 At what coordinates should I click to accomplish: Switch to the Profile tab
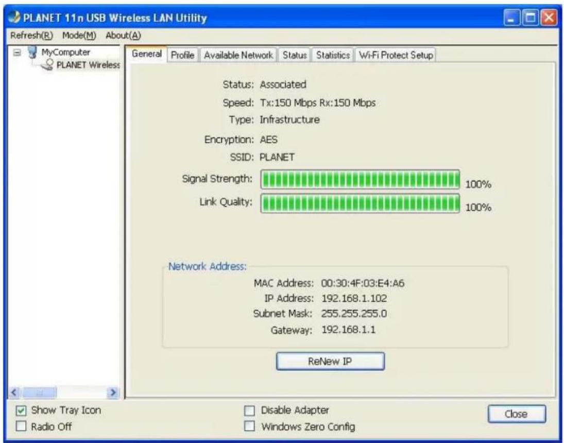pos(182,55)
